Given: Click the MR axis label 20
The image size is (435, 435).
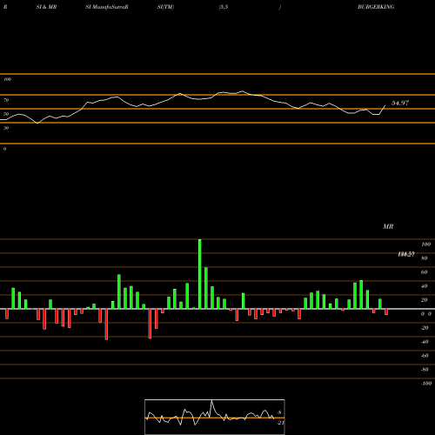Looking at the screenshot, I should point(425,300).
